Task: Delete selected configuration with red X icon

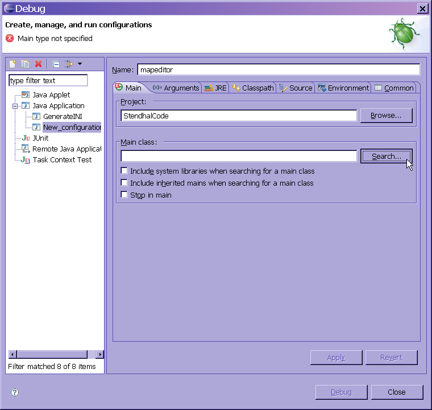Action: coord(38,64)
